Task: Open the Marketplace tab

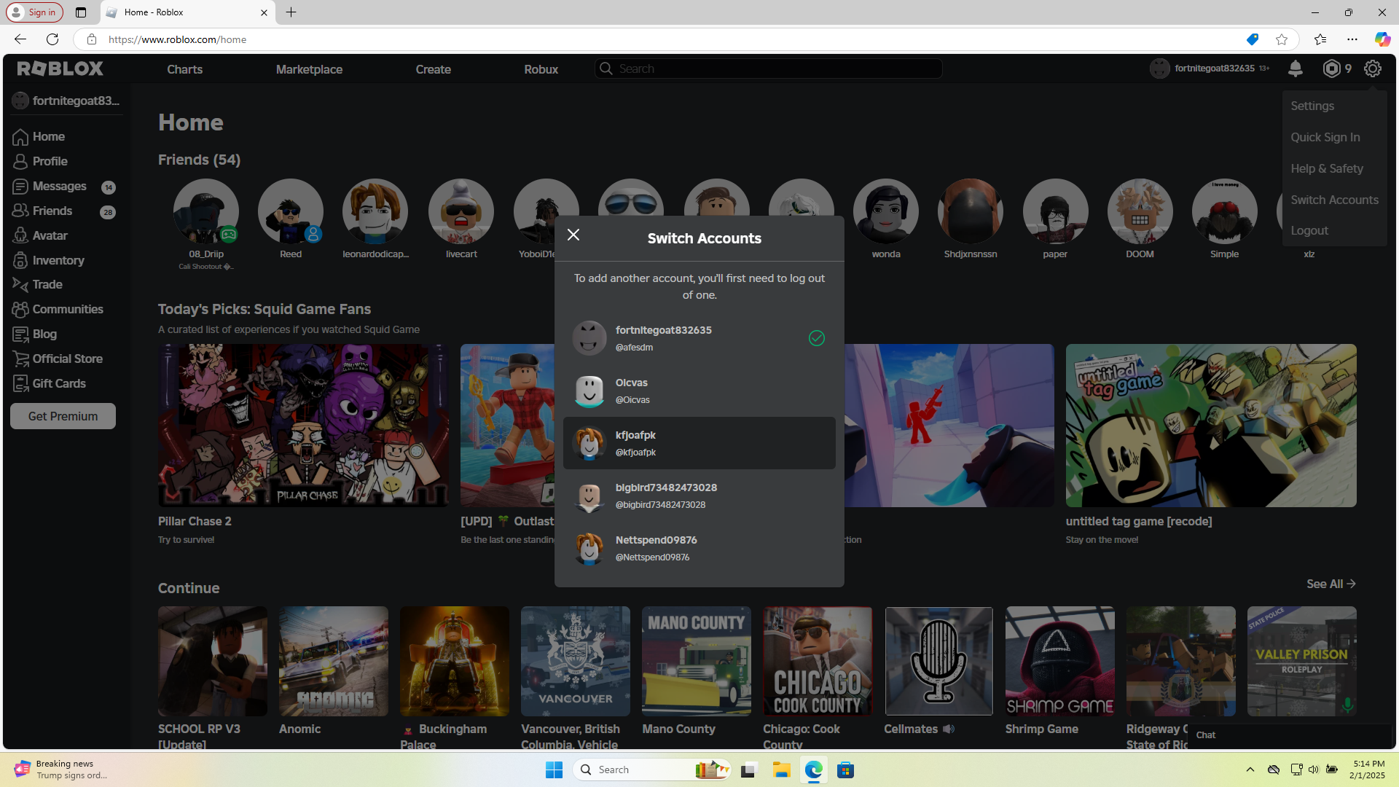Action: [x=309, y=69]
